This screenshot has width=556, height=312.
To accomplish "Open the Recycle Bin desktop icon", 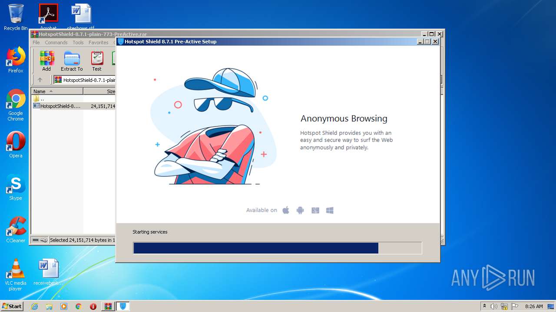I will 16,17.
